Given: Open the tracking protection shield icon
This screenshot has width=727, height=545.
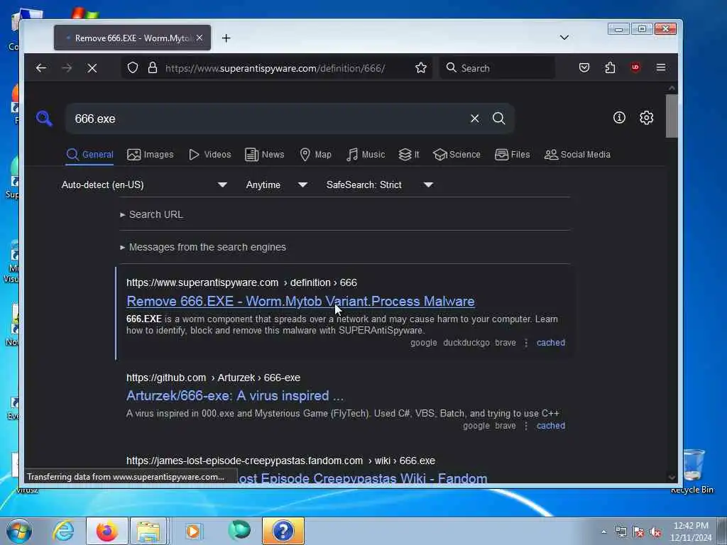Looking at the screenshot, I should coord(133,68).
